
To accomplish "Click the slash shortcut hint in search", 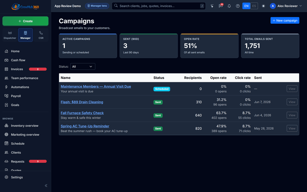I will (x=202, y=6).
